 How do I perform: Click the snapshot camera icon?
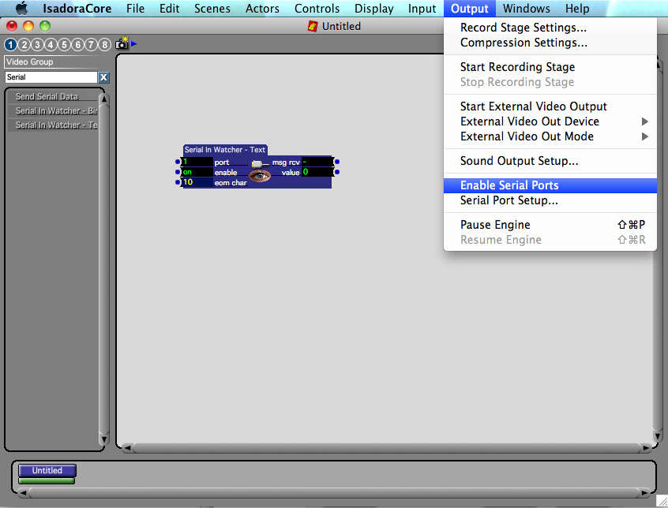(x=122, y=44)
